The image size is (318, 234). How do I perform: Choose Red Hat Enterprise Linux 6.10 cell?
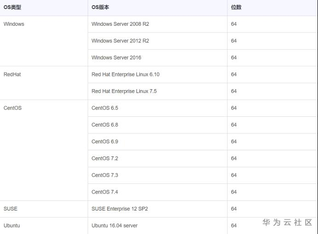pos(125,74)
